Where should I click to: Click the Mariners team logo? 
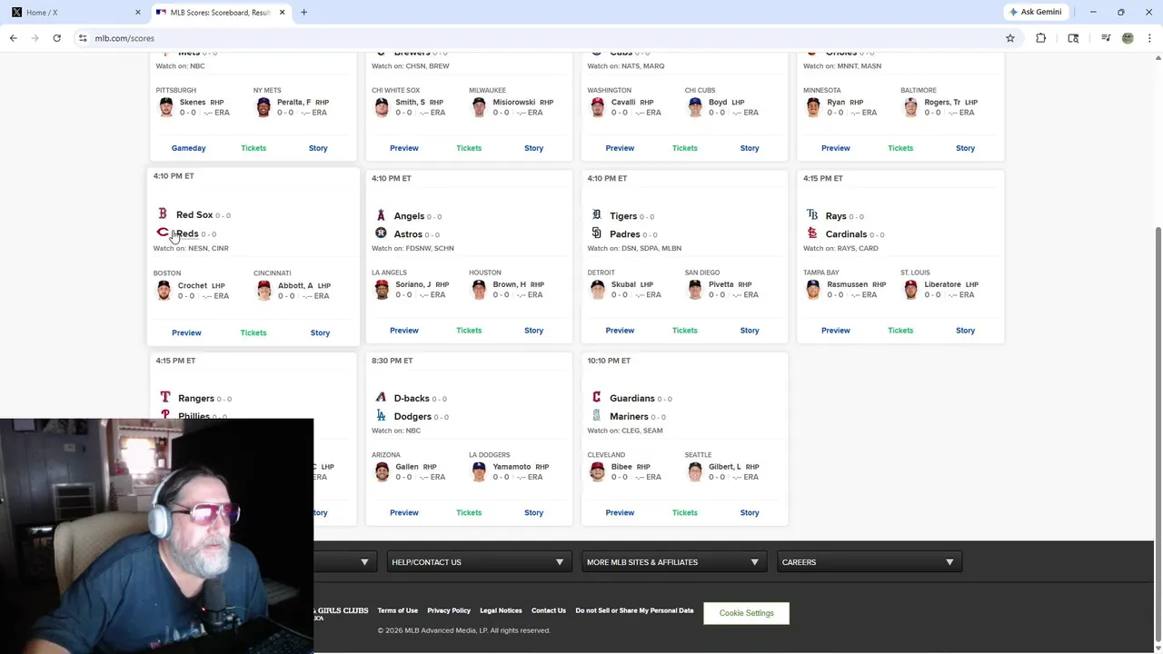(x=596, y=416)
